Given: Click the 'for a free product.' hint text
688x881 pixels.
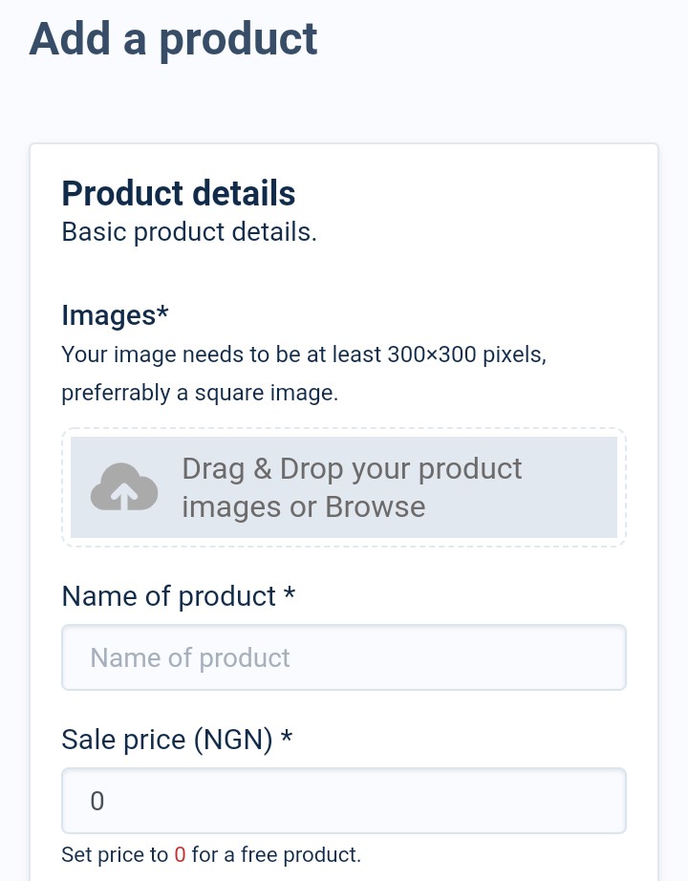Looking at the screenshot, I should pos(276,854).
